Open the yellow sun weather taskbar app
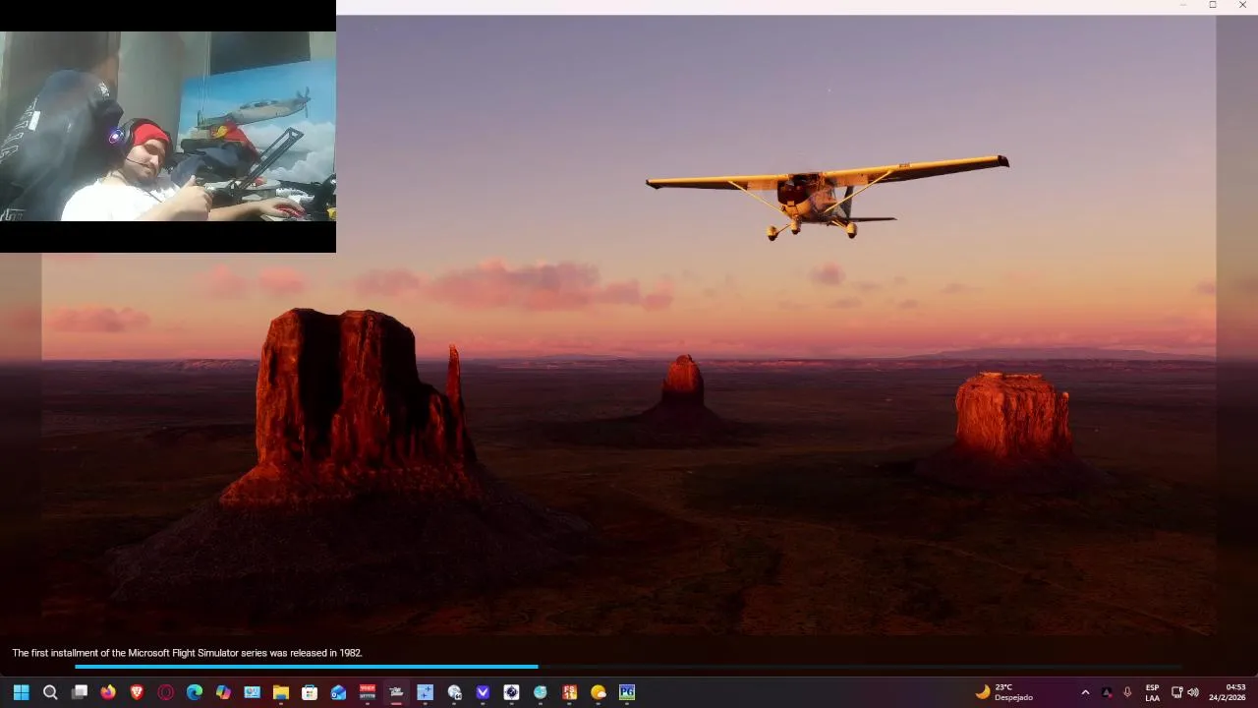This screenshot has width=1258, height=708. [x=599, y=692]
